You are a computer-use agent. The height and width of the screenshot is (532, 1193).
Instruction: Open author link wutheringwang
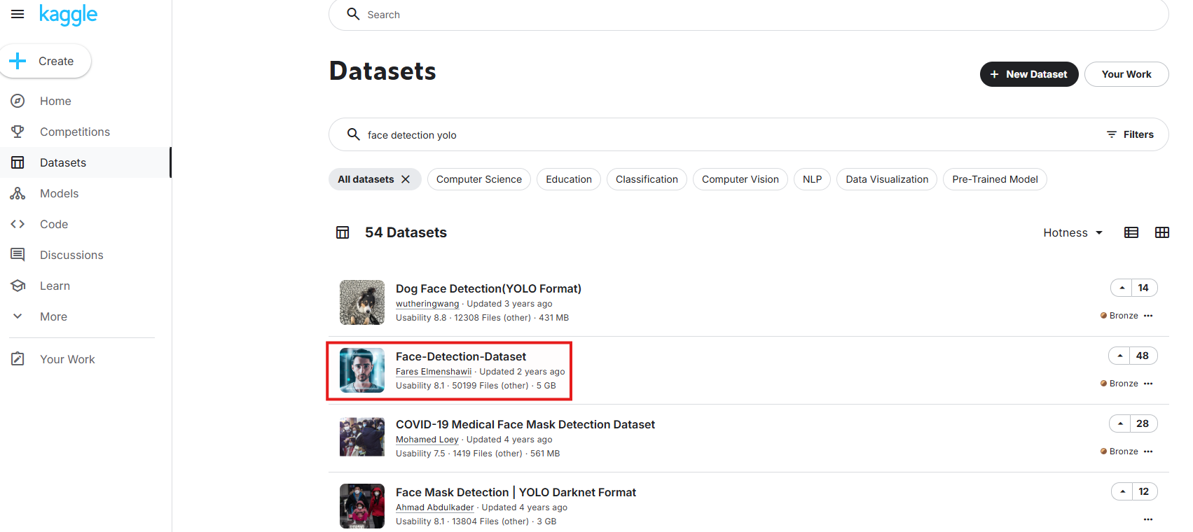tap(427, 304)
